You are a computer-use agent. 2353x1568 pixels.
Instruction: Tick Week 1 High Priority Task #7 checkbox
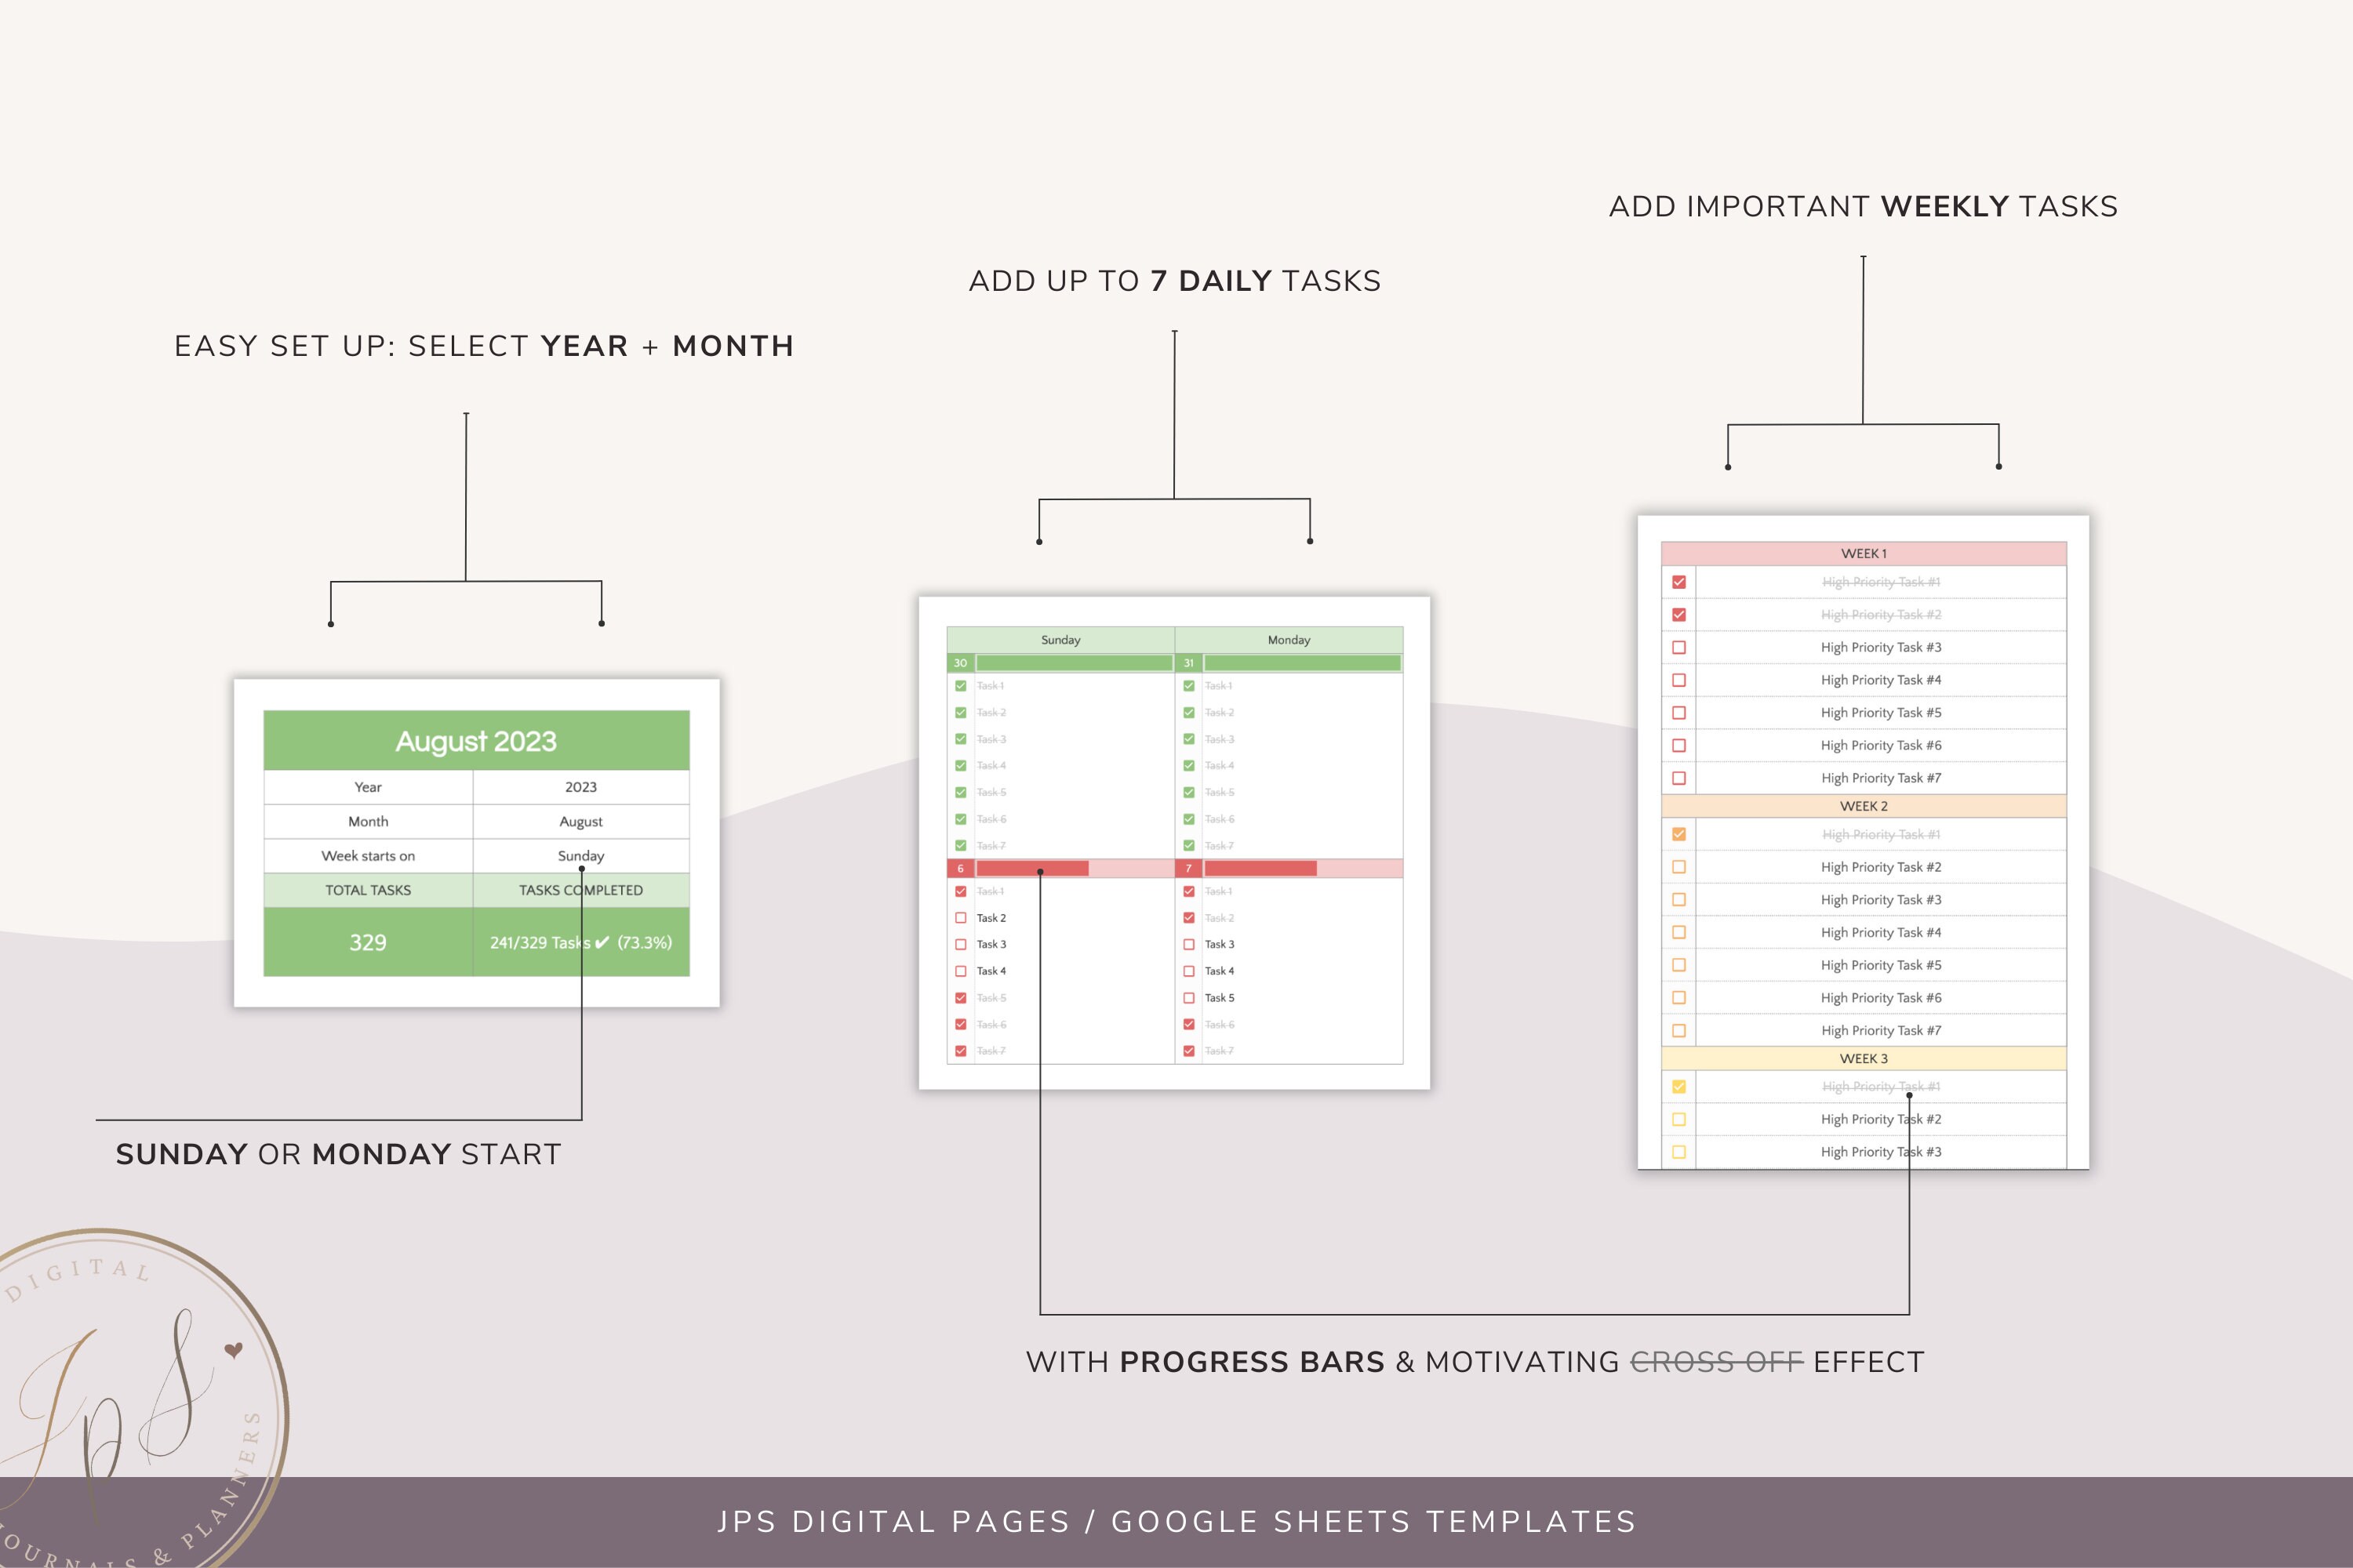tap(1678, 778)
